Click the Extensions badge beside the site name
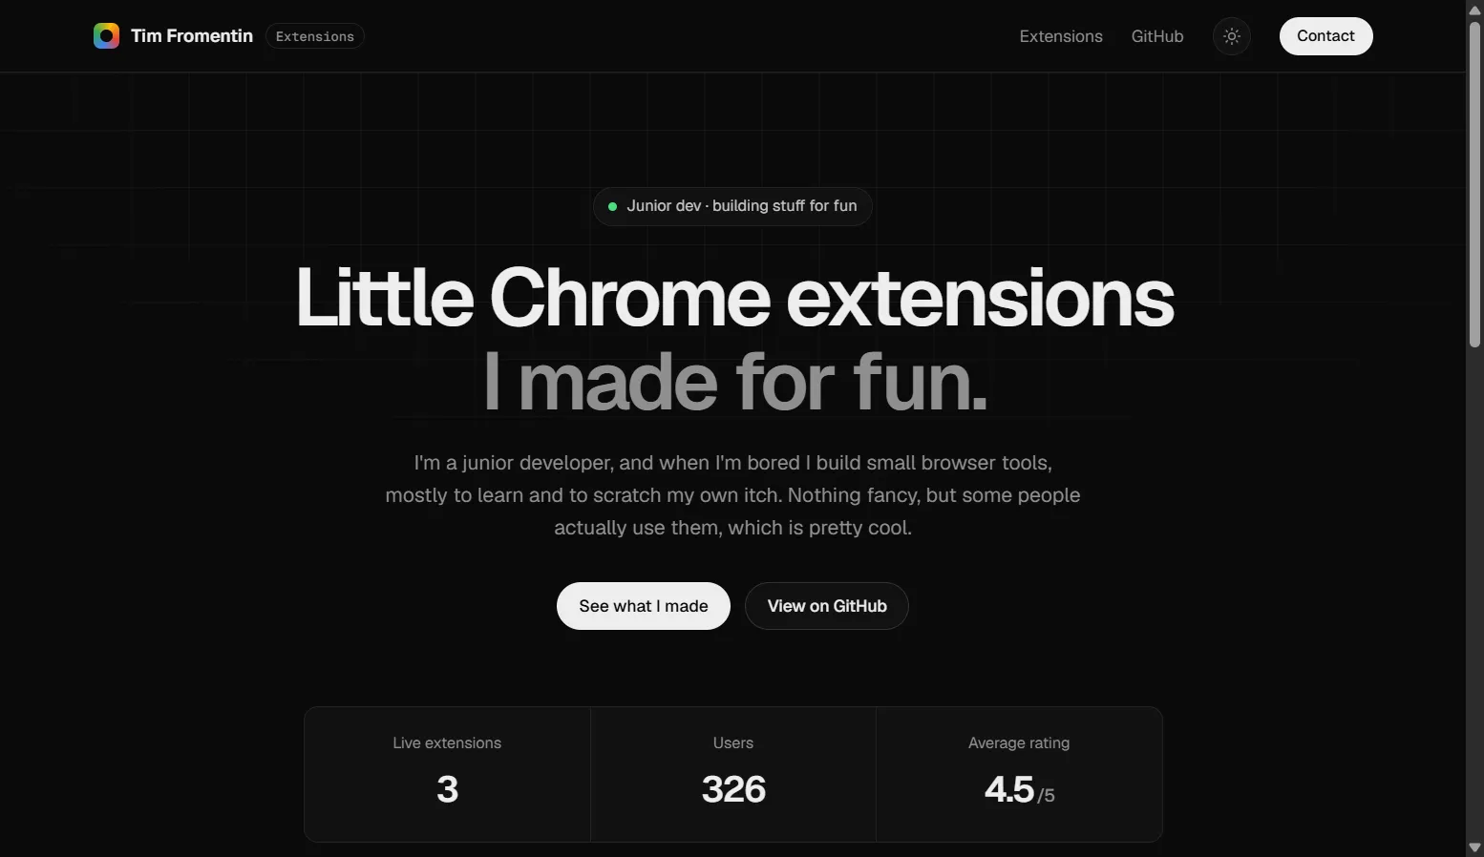 [x=315, y=36]
